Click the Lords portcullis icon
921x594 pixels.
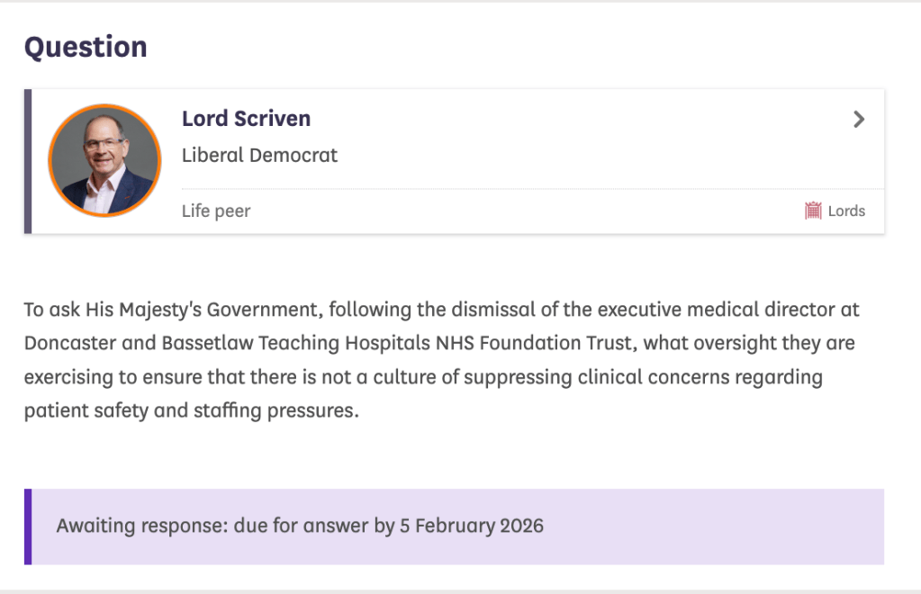813,211
